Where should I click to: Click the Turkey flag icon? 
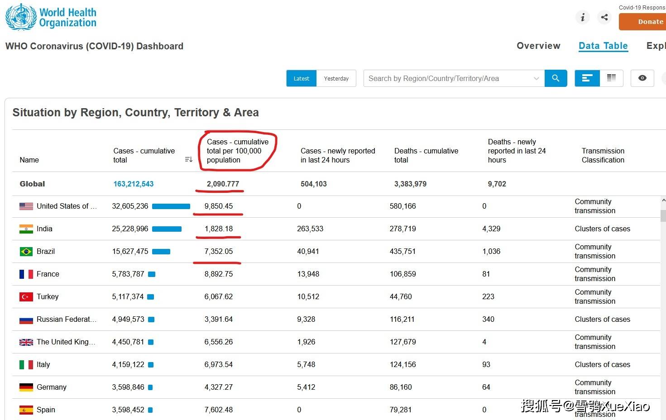pyautogui.click(x=26, y=297)
